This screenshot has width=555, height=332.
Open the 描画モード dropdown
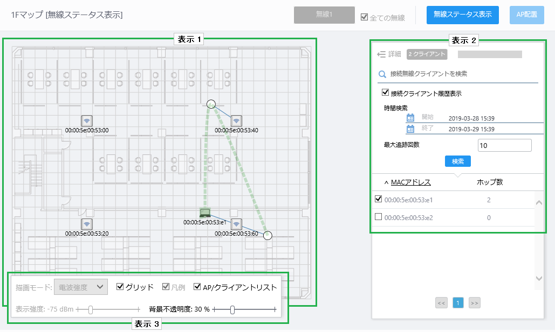(80, 287)
